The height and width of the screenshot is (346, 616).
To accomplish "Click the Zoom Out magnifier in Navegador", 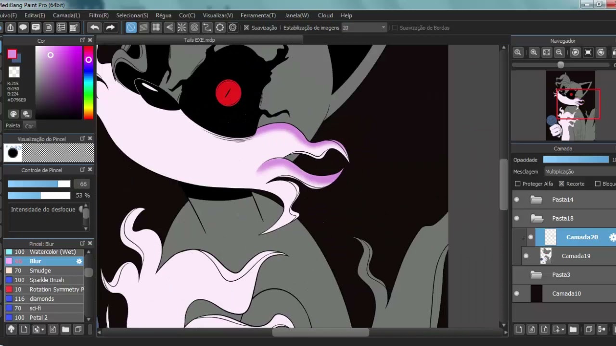I will tap(559, 52).
